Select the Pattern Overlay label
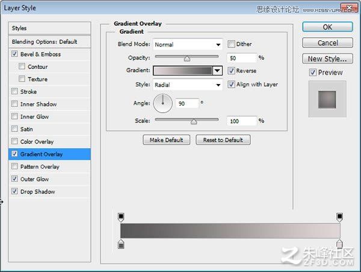 40,166
